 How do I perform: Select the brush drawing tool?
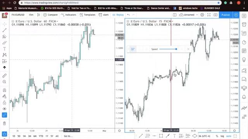4,43
